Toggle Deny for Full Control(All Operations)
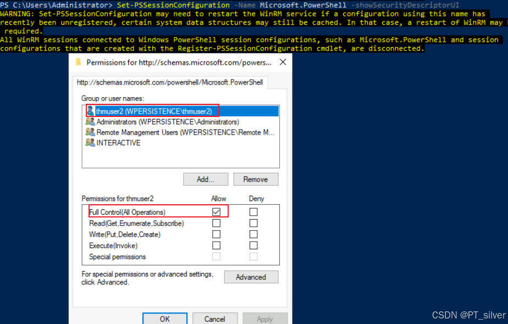 pos(253,212)
